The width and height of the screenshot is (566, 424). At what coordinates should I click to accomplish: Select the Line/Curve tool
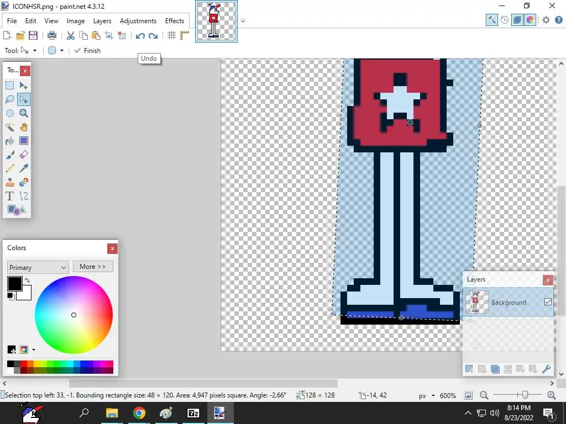click(23, 196)
